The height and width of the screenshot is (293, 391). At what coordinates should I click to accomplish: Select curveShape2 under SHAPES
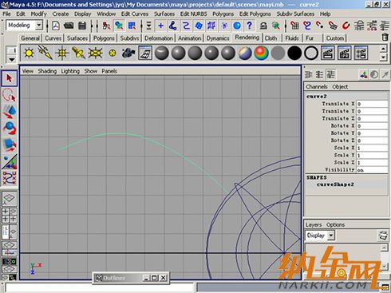tap(335, 184)
